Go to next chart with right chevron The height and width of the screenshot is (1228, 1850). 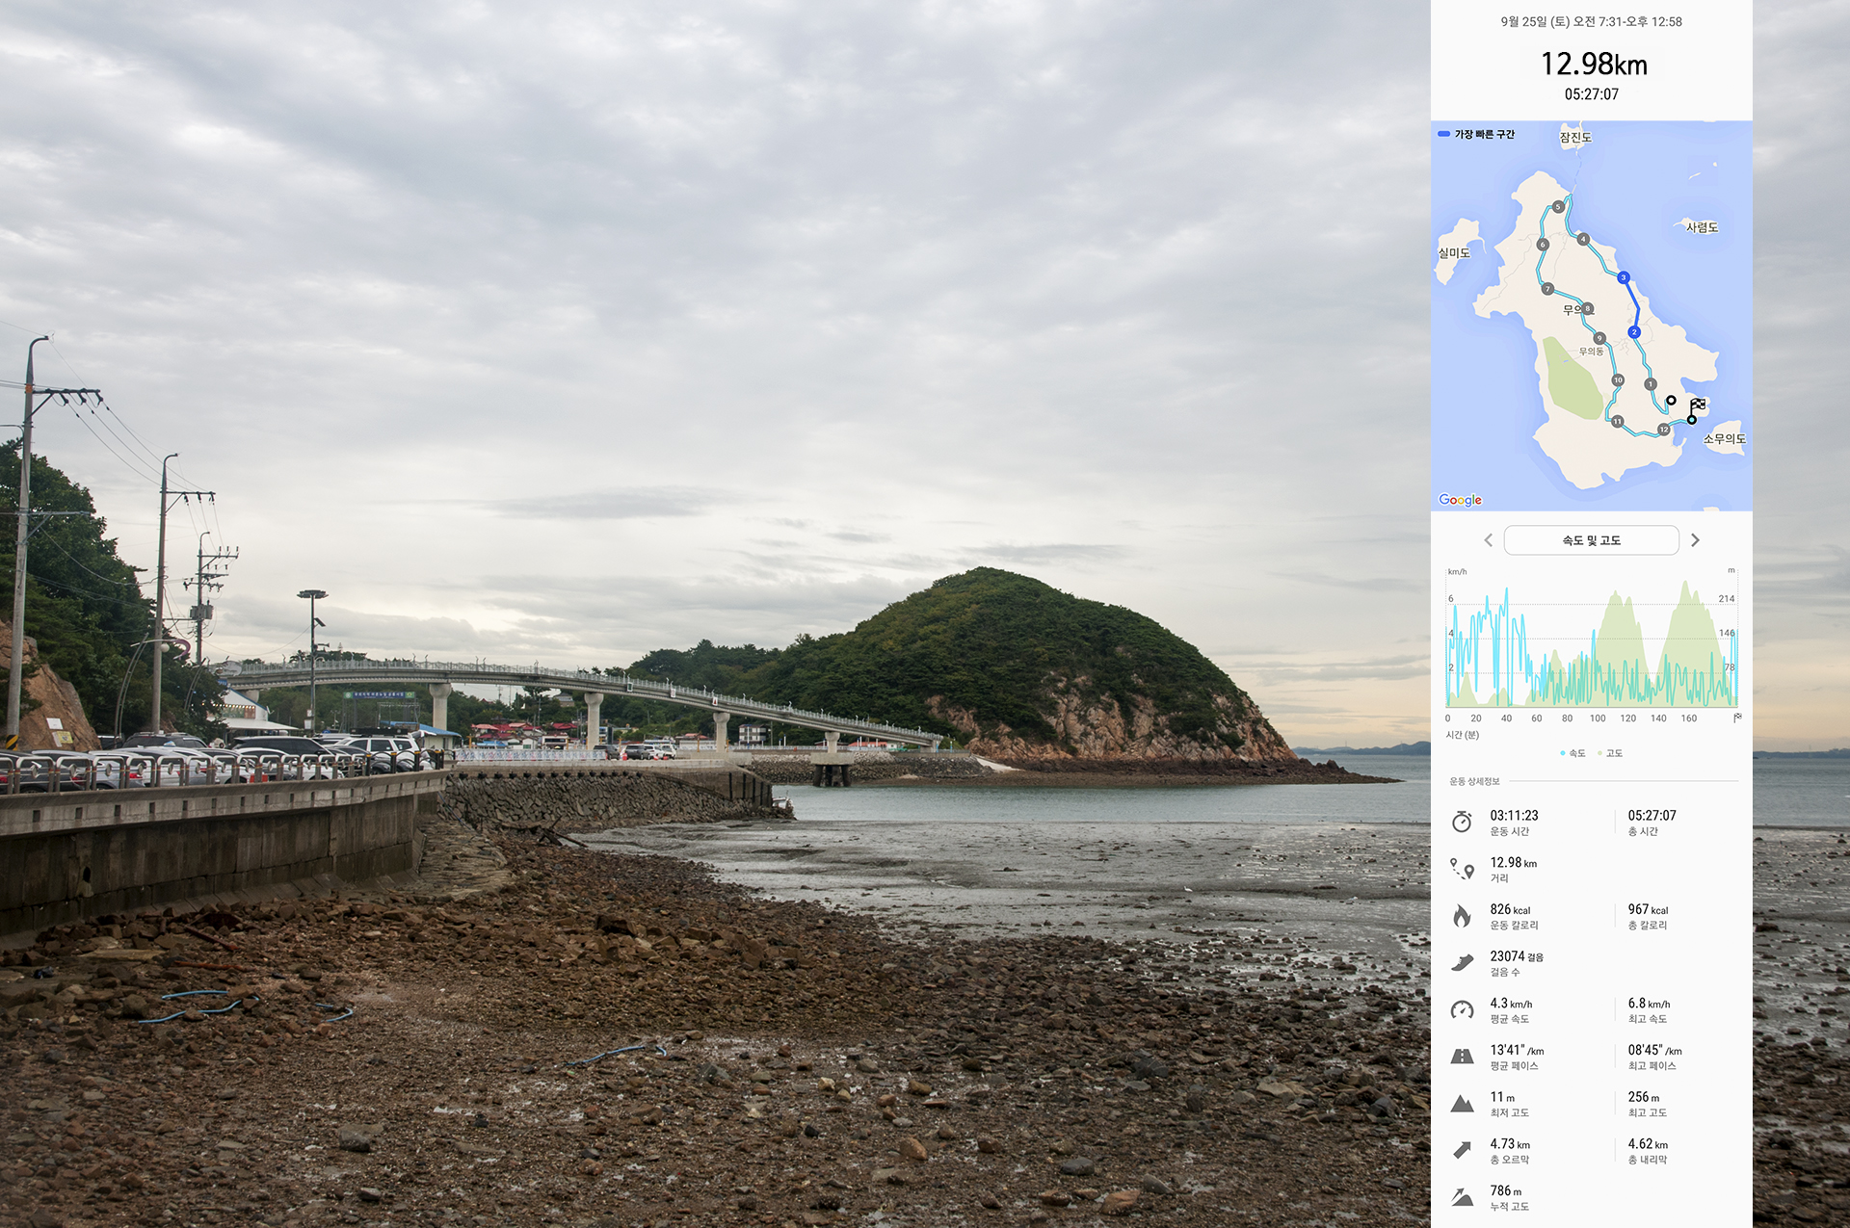(x=1695, y=540)
